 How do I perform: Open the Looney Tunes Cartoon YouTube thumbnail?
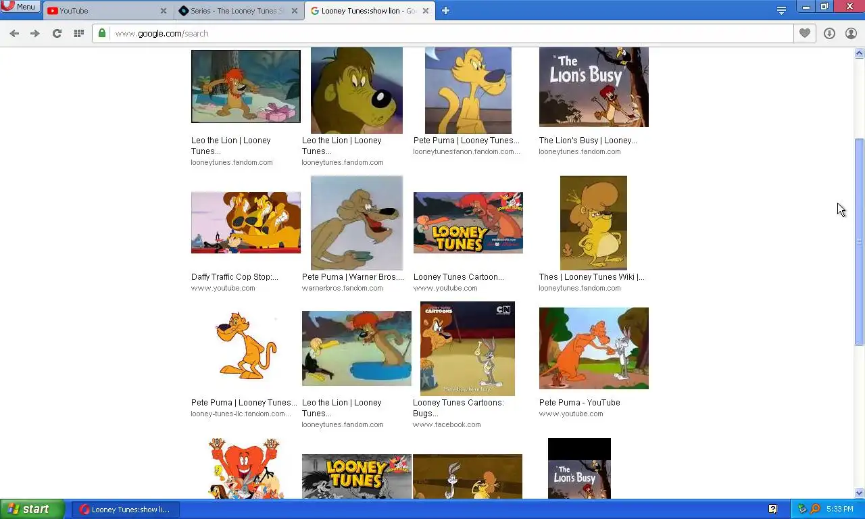468,222
